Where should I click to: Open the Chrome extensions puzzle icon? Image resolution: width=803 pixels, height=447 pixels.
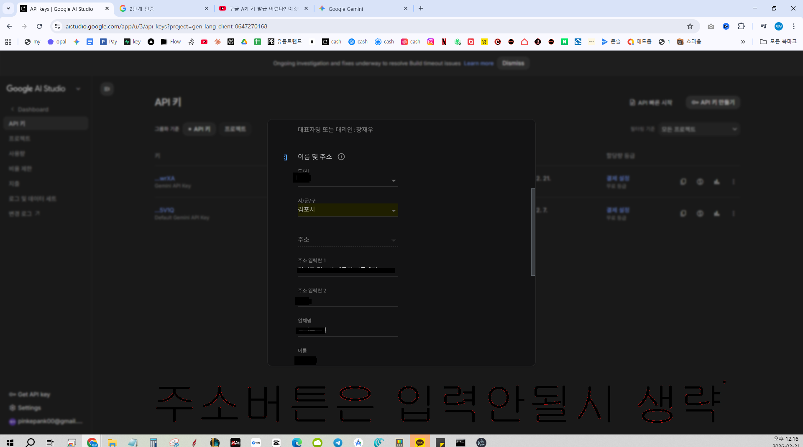(741, 26)
